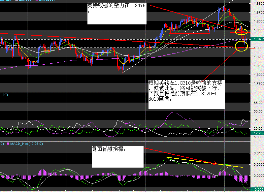Image resolution: width=264 pixels, height=192 pixels.
Task: Click the 1.8000 price axis label
Action: pyautogui.click(x=259, y=75)
